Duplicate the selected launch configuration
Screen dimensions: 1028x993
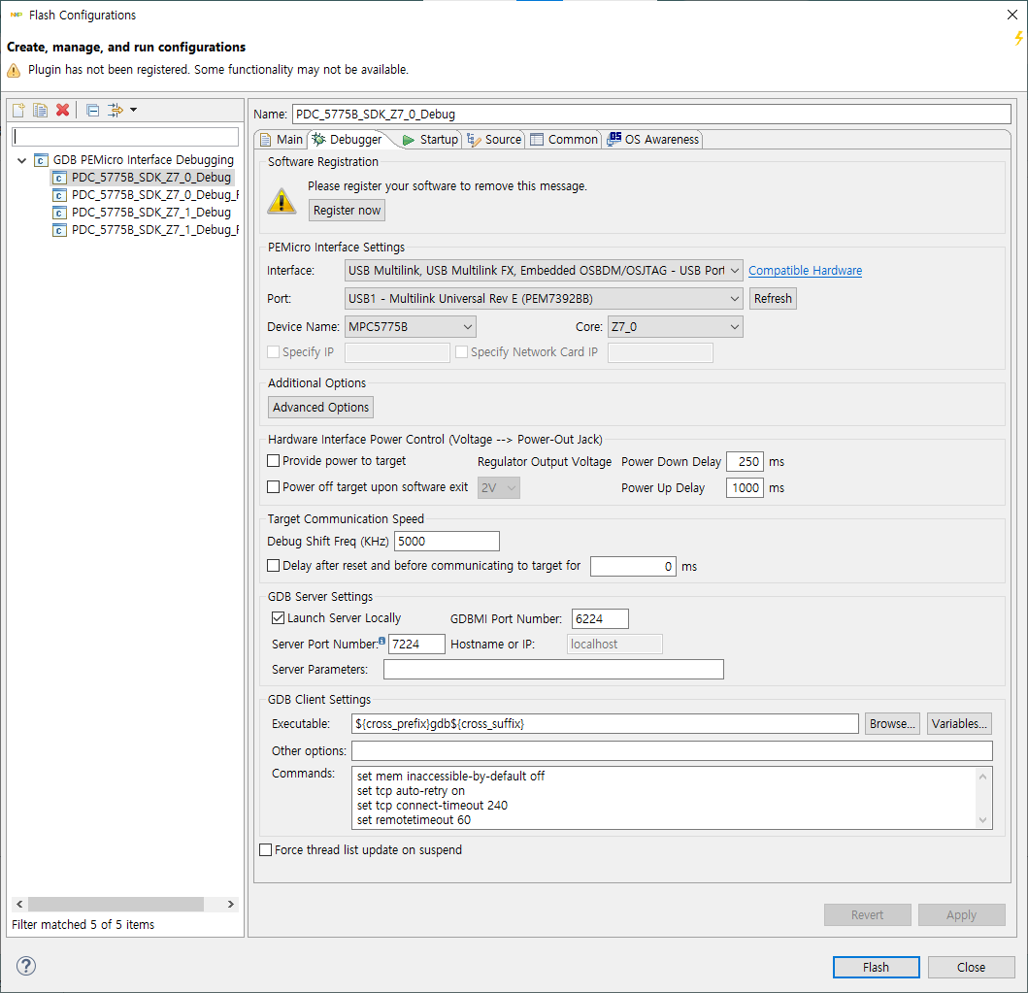coord(40,110)
